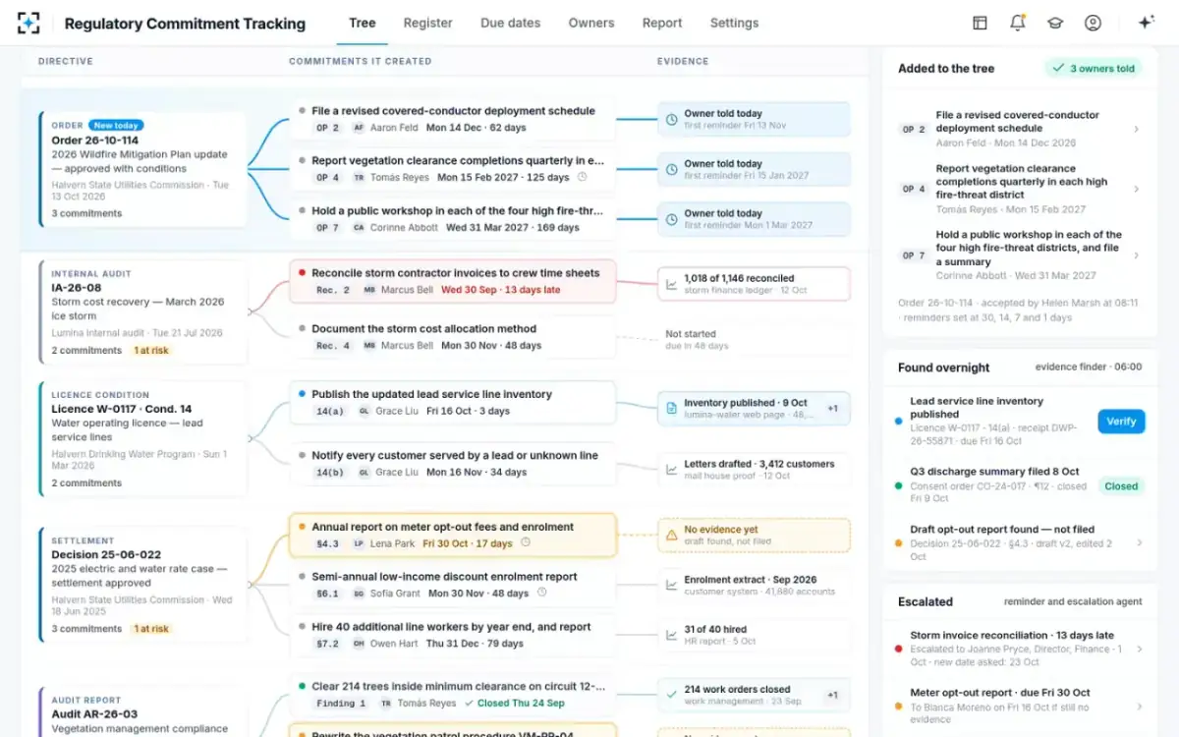Click the New today badge on Order 26-10-114
Viewport: 1179px width, 737px height.
[116, 126]
